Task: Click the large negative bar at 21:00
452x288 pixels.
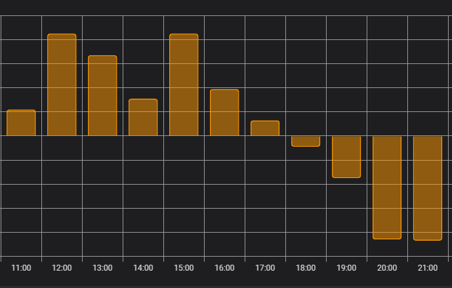Action: pos(428,188)
